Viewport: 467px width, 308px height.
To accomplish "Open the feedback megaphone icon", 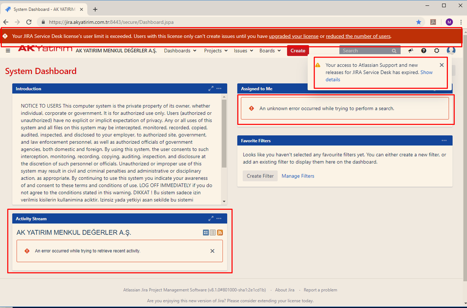I will [x=411, y=51].
